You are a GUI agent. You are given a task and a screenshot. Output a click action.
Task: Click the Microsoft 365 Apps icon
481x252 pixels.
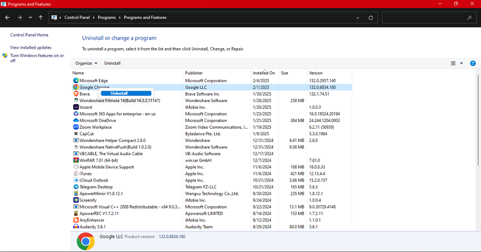click(x=76, y=114)
